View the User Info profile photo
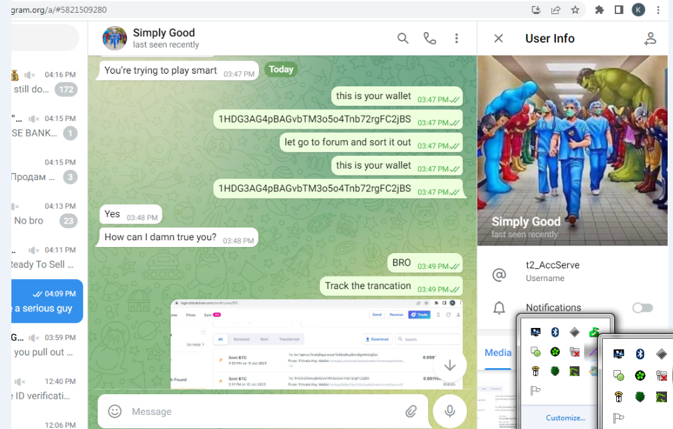The height and width of the screenshot is (429, 673). click(573, 151)
